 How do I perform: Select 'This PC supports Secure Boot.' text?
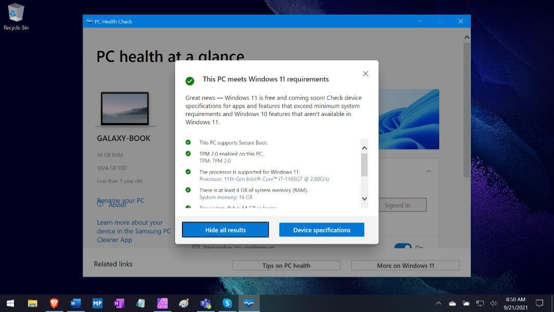coord(233,142)
